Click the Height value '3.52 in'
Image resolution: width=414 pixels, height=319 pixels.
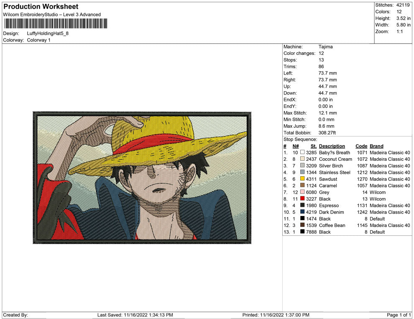pos(404,18)
